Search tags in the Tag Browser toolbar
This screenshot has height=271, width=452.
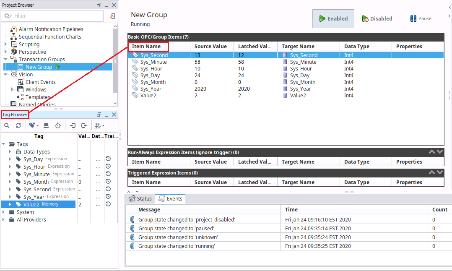tap(7, 125)
